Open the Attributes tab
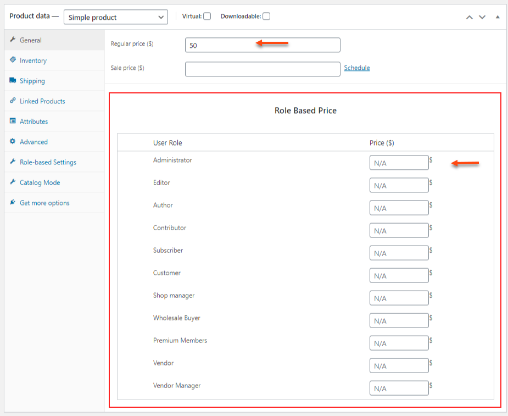Image resolution: width=508 pixels, height=416 pixels. pyautogui.click(x=54, y=121)
